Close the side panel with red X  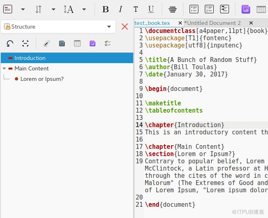coord(125,27)
